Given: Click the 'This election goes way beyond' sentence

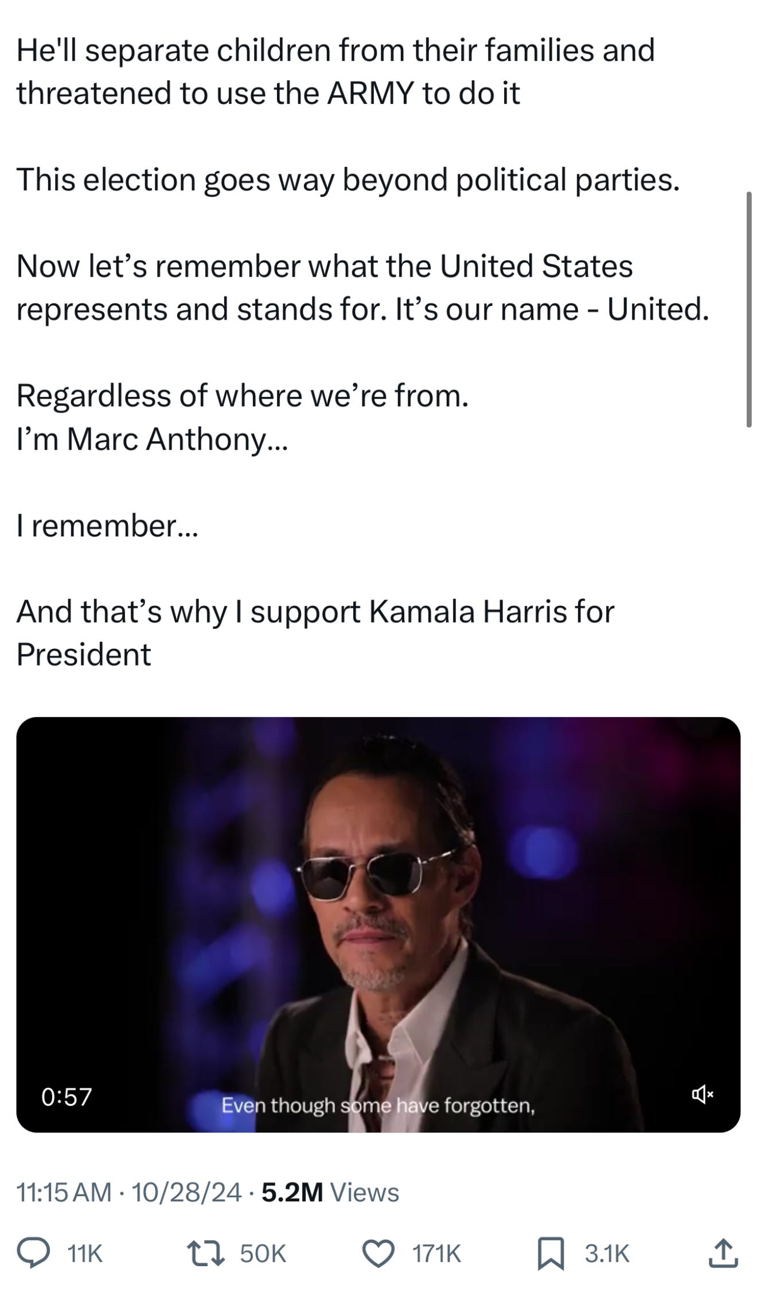Looking at the screenshot, I should pyautogui.click(x=348, y=180).
